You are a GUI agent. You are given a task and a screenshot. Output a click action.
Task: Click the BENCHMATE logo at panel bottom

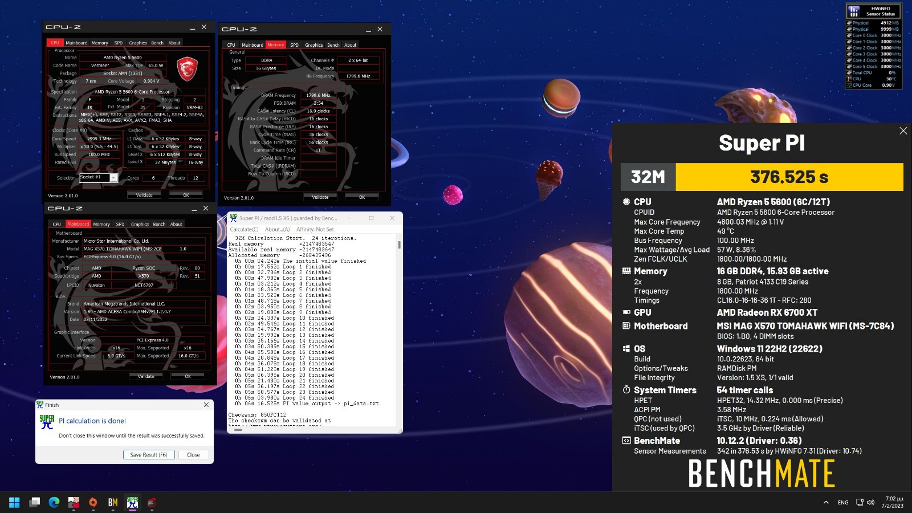click(x=762, y=474)
